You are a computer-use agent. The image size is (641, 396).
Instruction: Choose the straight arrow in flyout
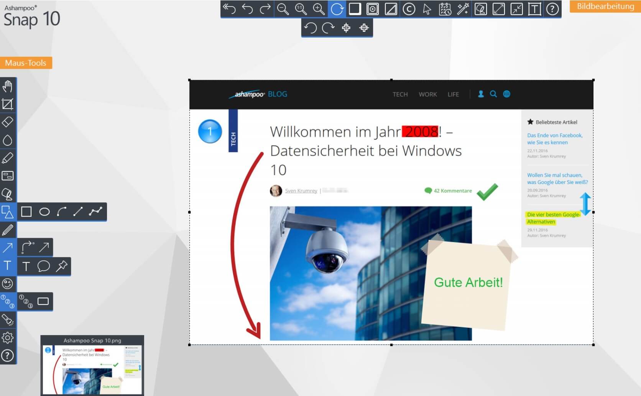(44, 247)
